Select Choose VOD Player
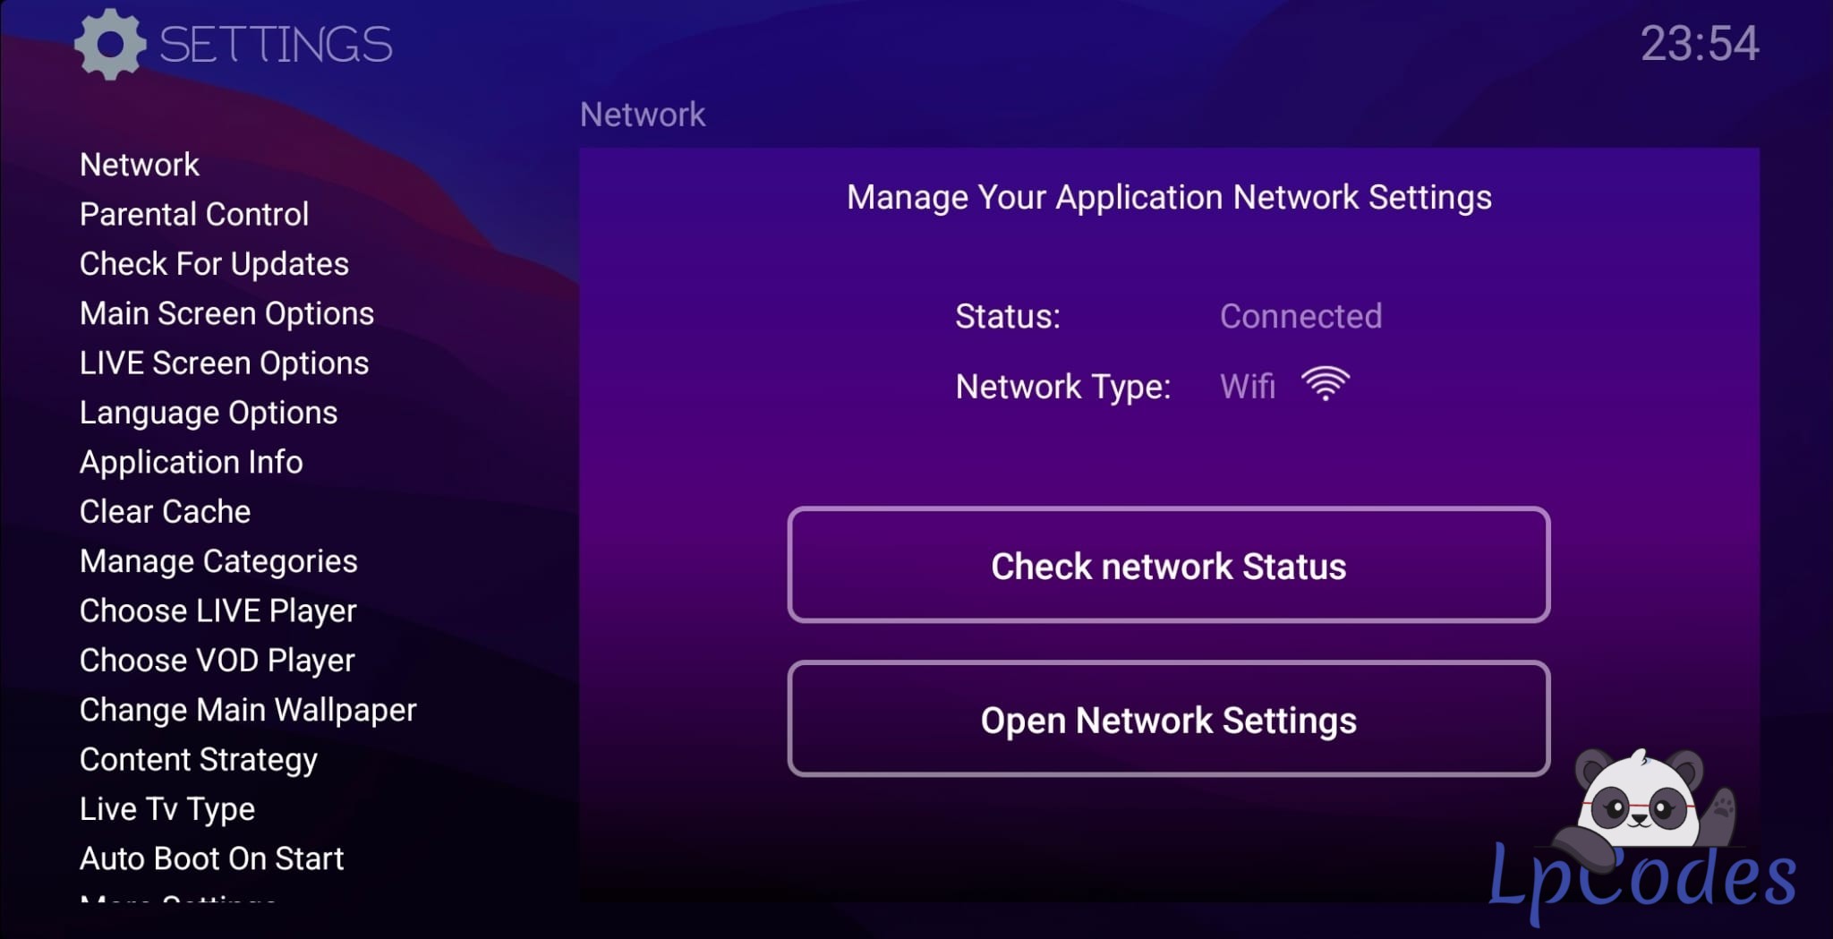Image resolution: width=1833 pixels, height=939 pixels. pyautogui.click(x=217, y=661)
